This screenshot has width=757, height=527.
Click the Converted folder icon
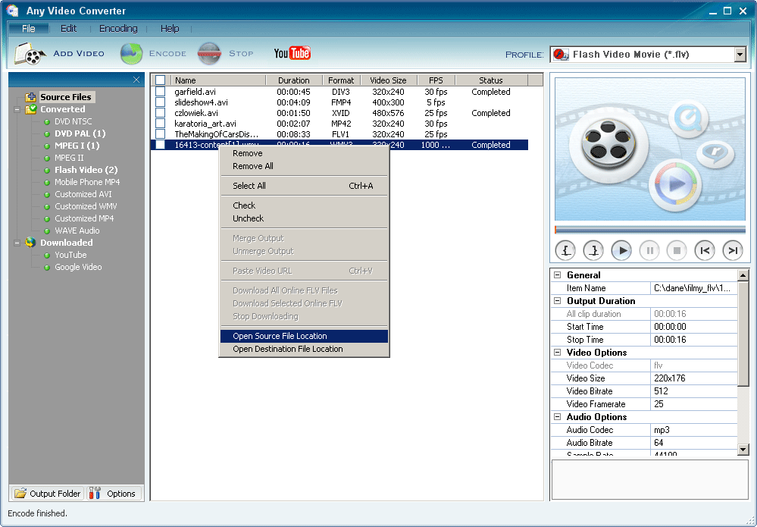(x=31, y=109)
